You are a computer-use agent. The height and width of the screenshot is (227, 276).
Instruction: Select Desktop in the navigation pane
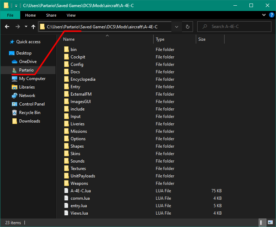click(20, 53)
